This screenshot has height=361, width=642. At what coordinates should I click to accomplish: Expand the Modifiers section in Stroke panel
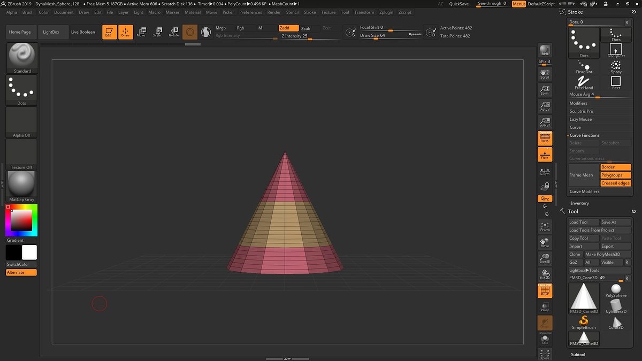pyautogui.click(x=578, y=103)
